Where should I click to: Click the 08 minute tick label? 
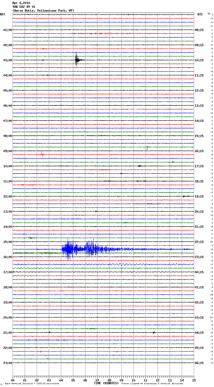[x=109, y=380]
